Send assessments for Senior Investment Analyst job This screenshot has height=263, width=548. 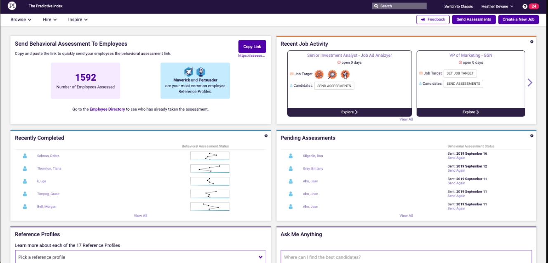pyautogui.click(x=334, y=86)
